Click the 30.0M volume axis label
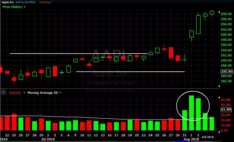 [x=225, y=115]
